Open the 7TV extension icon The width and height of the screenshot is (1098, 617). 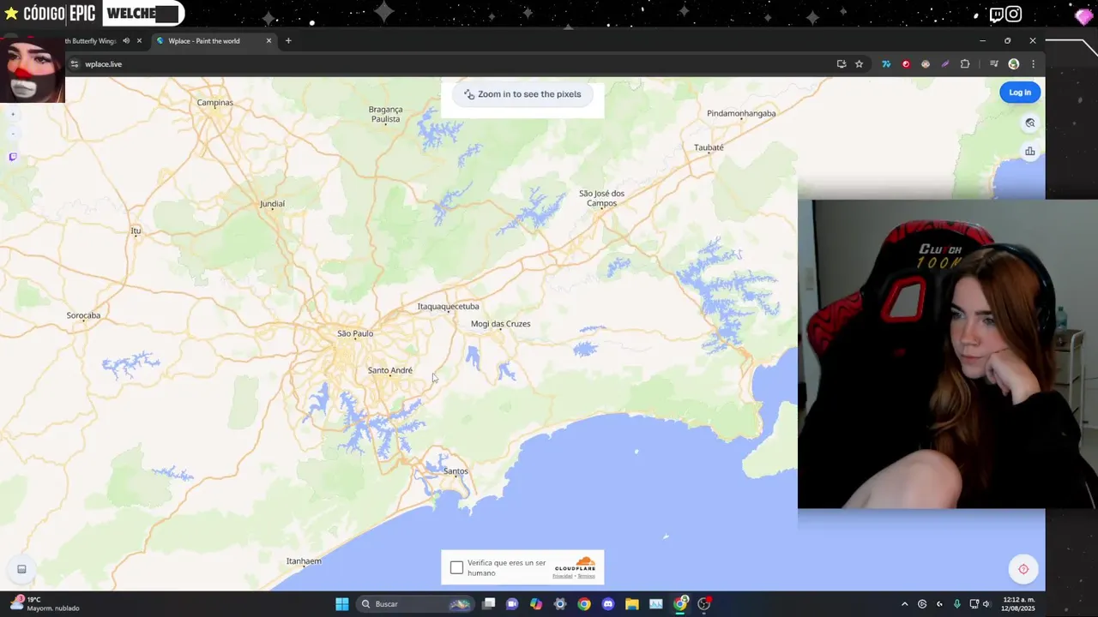click(886, 64)
